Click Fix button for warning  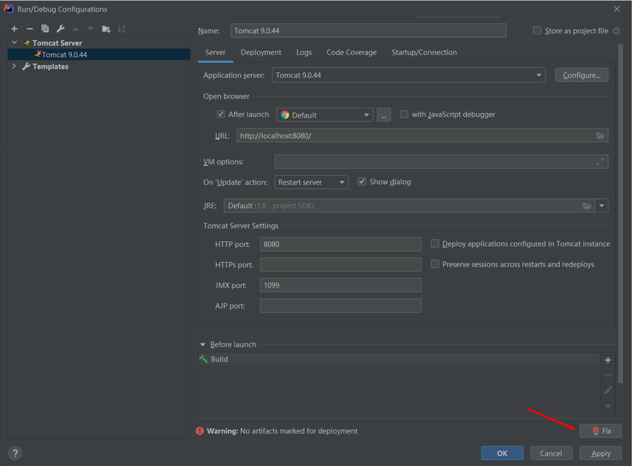point(601,431)
